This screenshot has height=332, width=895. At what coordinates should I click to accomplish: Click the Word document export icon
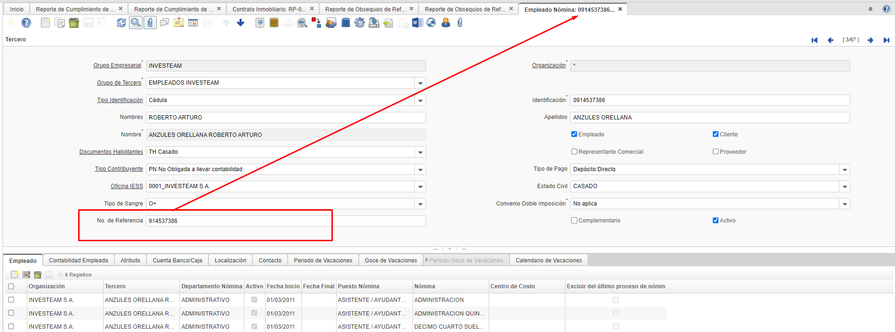click(417, 23)
